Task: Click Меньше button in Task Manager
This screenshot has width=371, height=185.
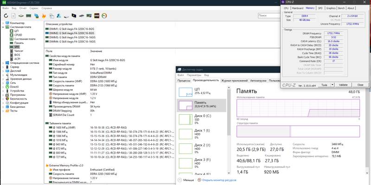Action: click(186, 180)
